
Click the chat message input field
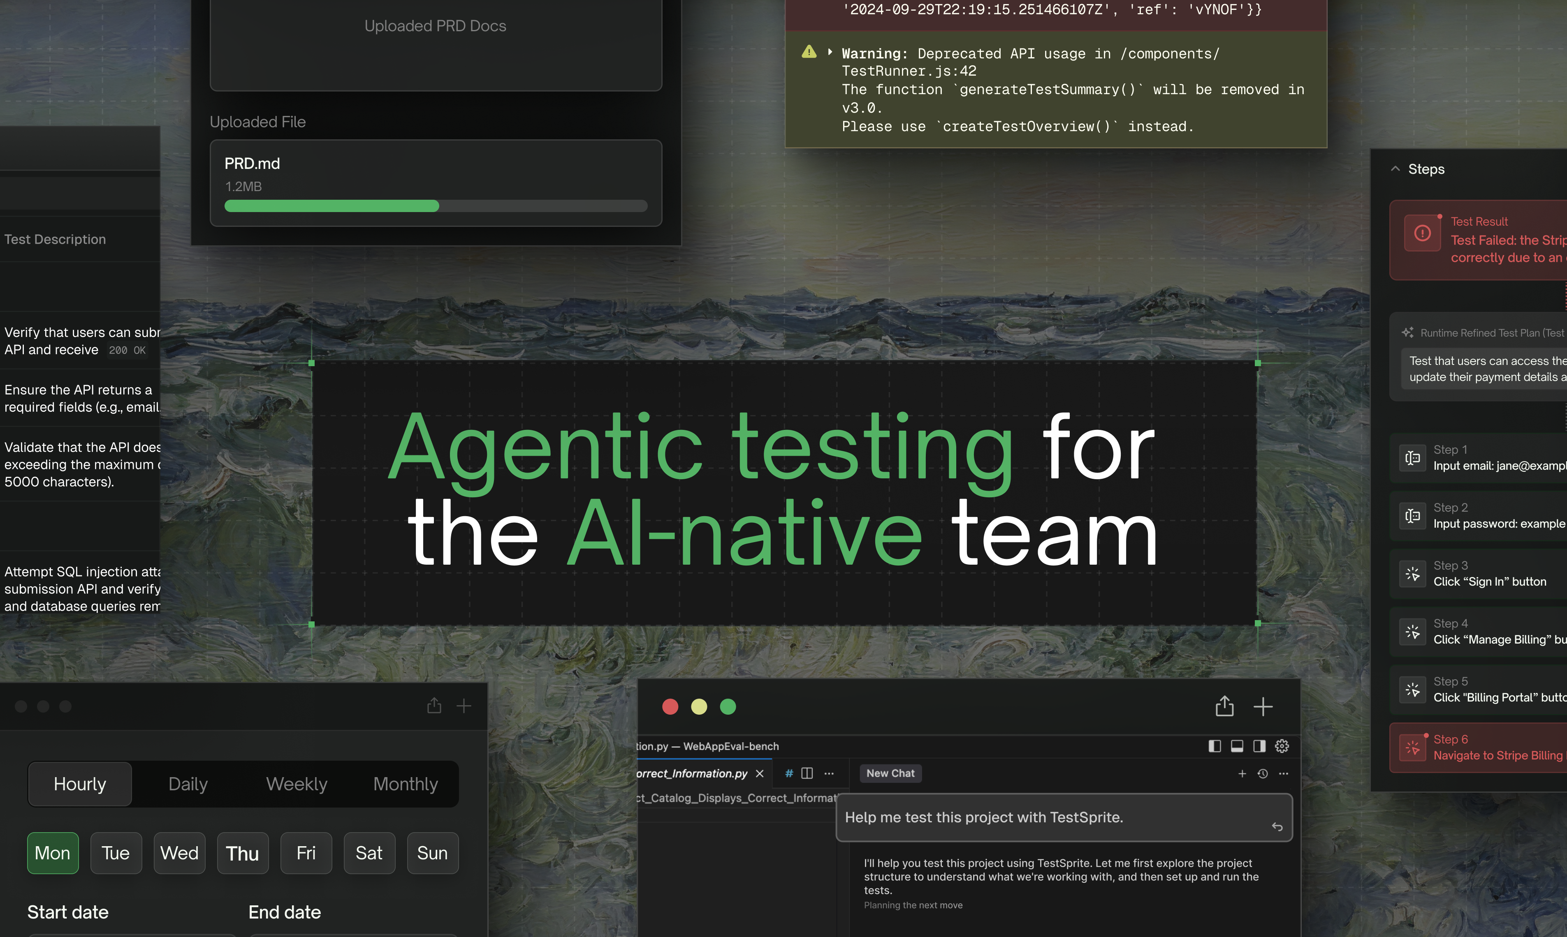pos(1064,817)
